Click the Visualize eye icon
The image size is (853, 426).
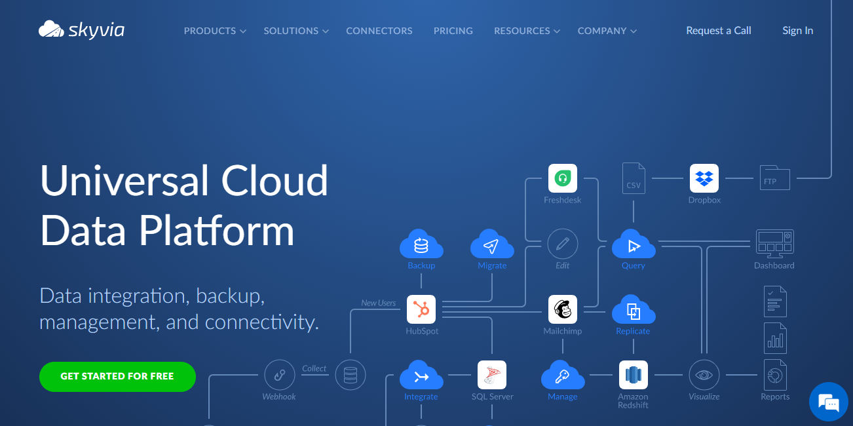pyautogui.click(x=704, y=376)
